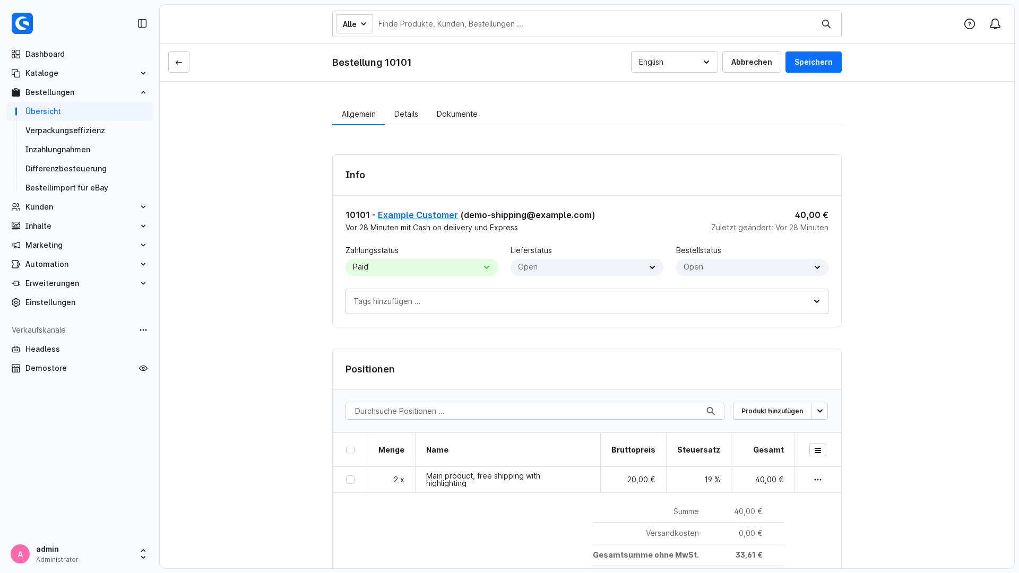Open the Zahlungsstatus Paid dropdown
Image resolution: width=1019 pixels, height=573 pixels.
(421, 267)
